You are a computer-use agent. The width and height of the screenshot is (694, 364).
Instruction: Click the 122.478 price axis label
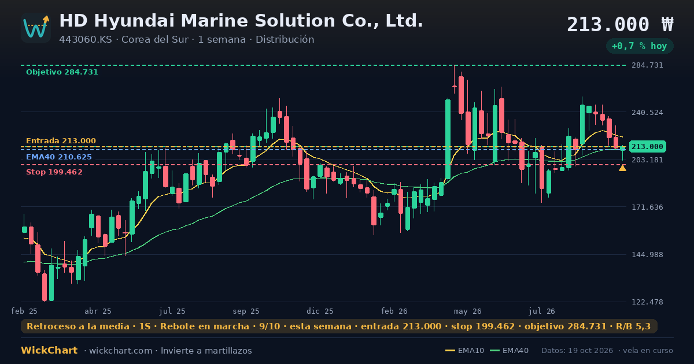coord(647,302)
